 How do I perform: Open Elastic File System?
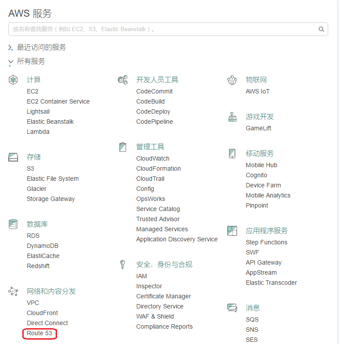point(53,179)
